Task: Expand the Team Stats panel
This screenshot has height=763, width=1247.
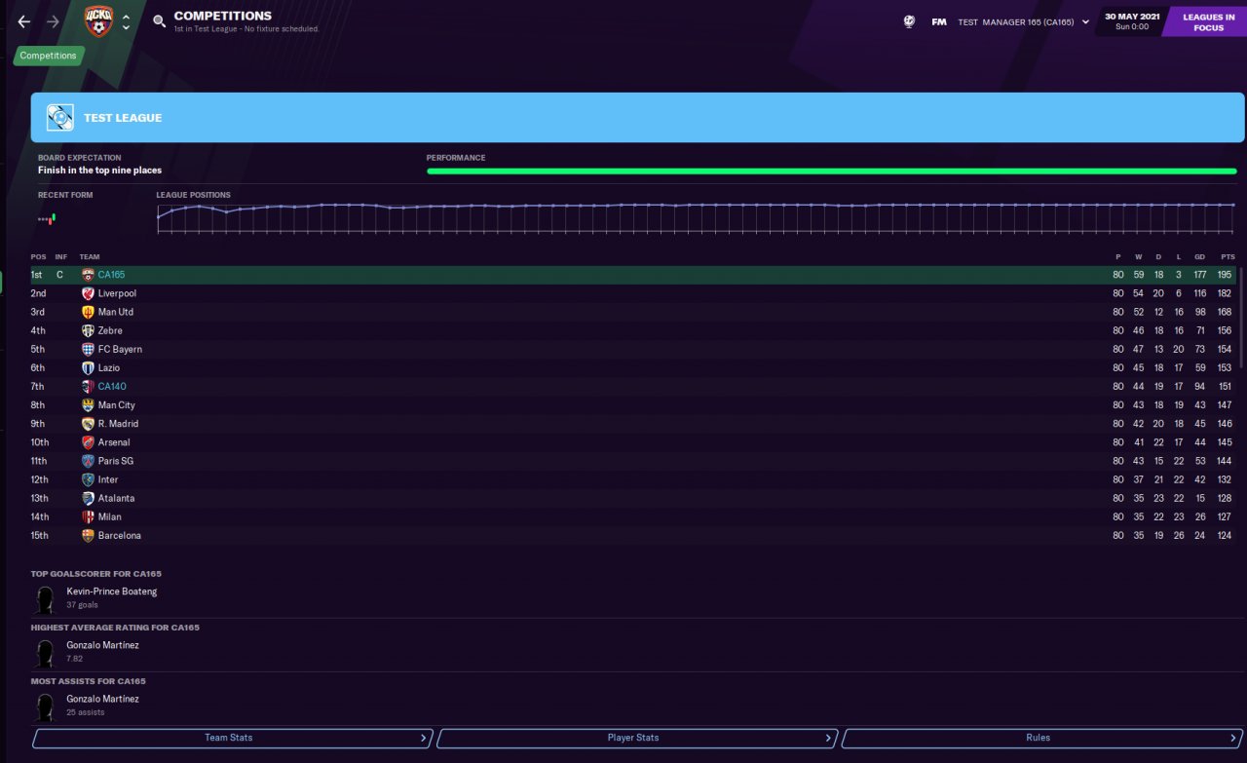Action: (x=230, y=738)
